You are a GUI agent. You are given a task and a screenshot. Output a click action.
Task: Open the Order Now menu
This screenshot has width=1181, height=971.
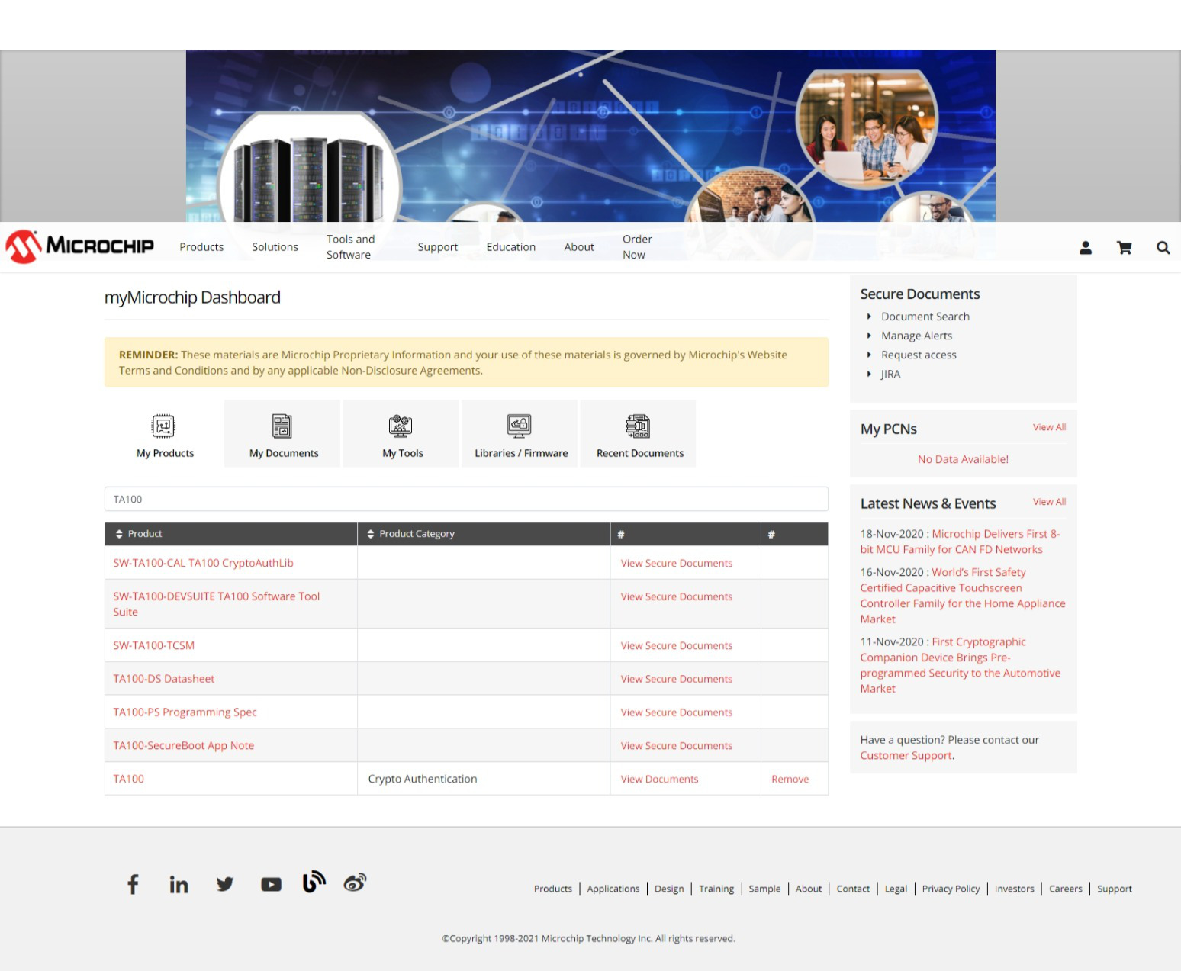pyautogui.click(x=637, y=247)
